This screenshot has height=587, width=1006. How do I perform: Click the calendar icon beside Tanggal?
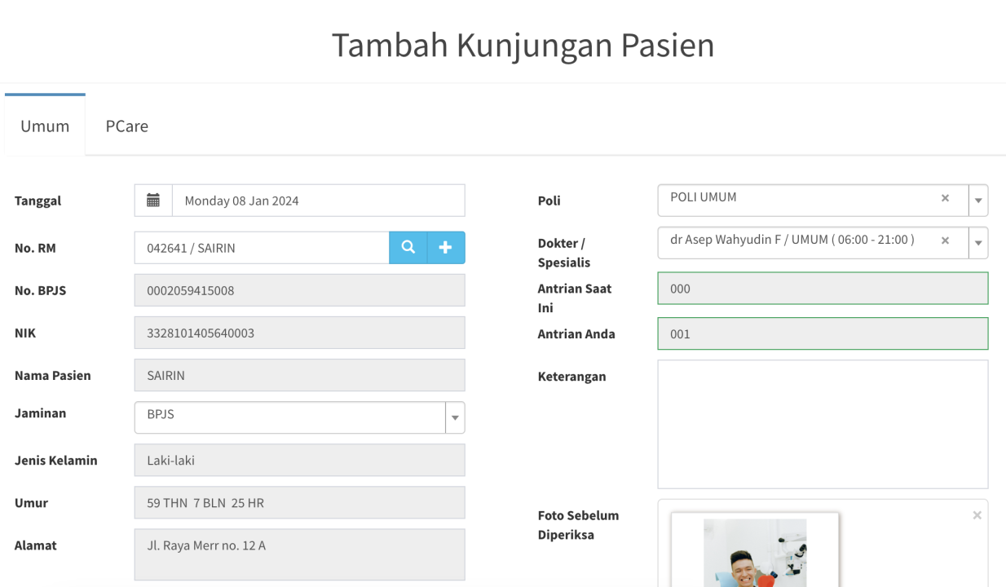point(153,201)
